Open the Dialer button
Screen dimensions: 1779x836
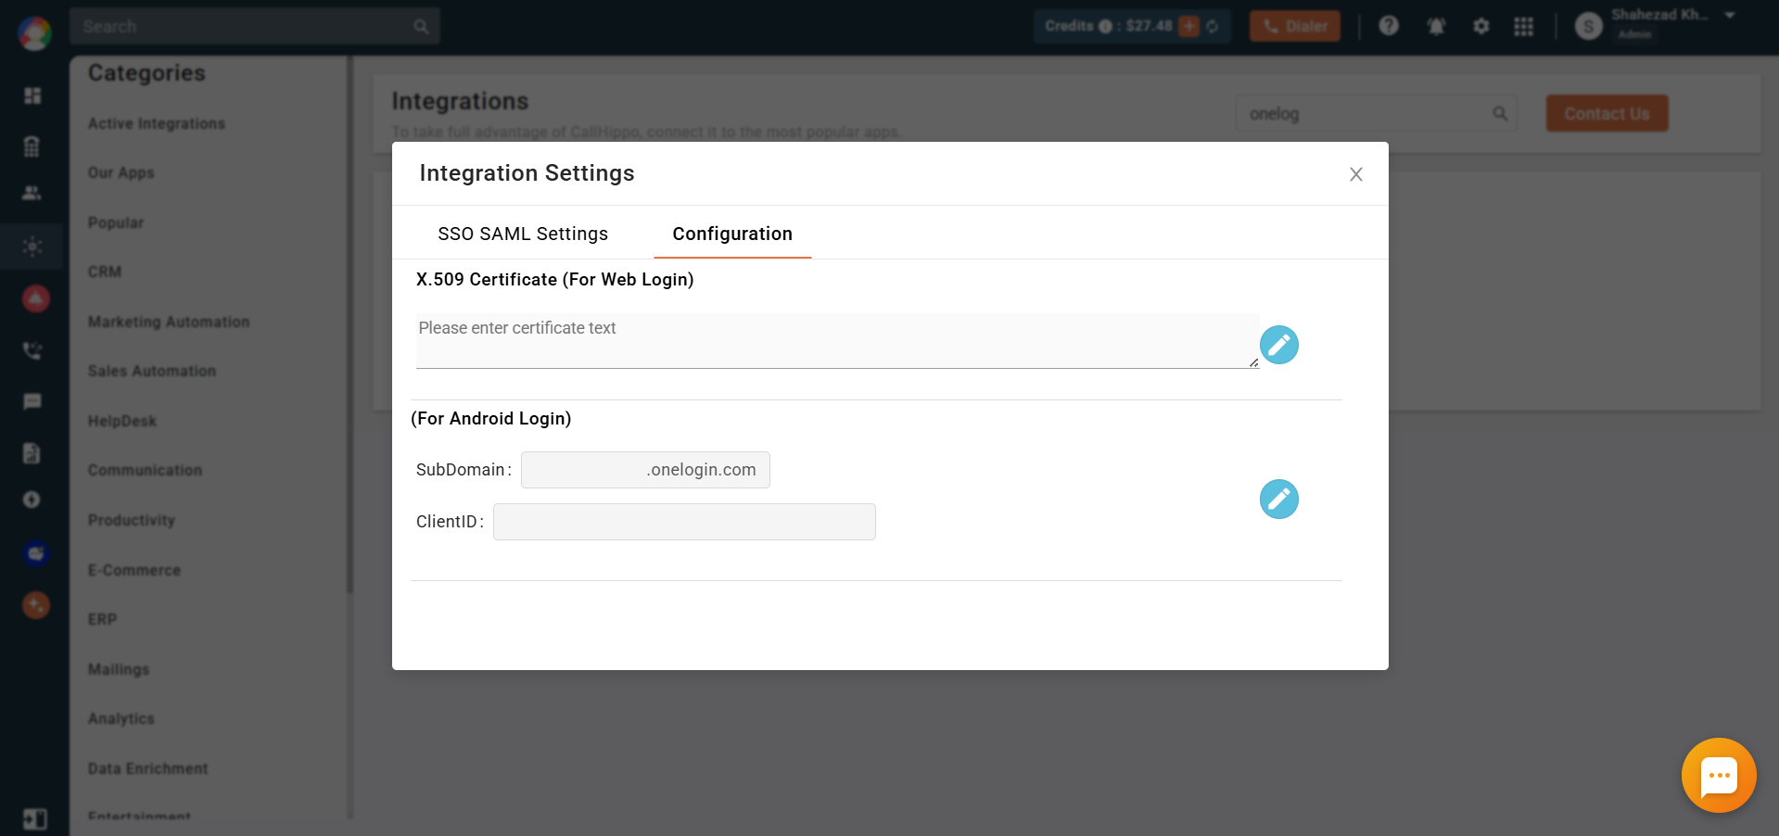click(1294, 26)
